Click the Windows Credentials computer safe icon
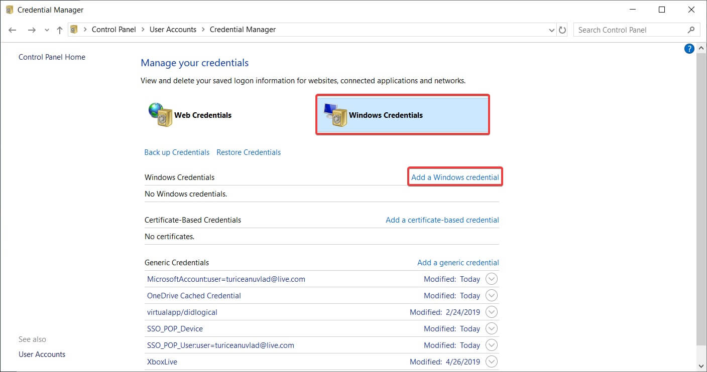This screenshot has height=372, width=707. pos(335,115)
